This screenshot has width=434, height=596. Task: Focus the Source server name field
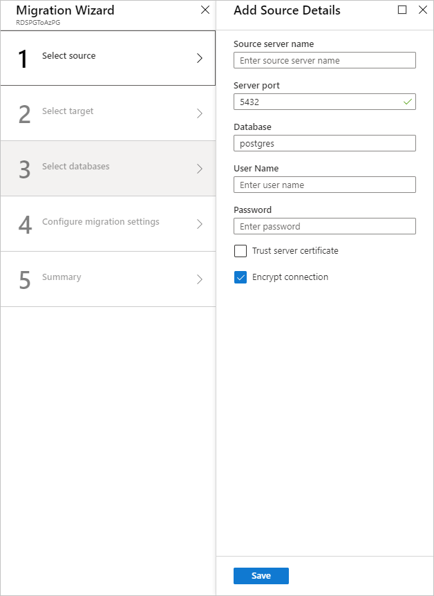pyautogui.click(x=325, y=61)
